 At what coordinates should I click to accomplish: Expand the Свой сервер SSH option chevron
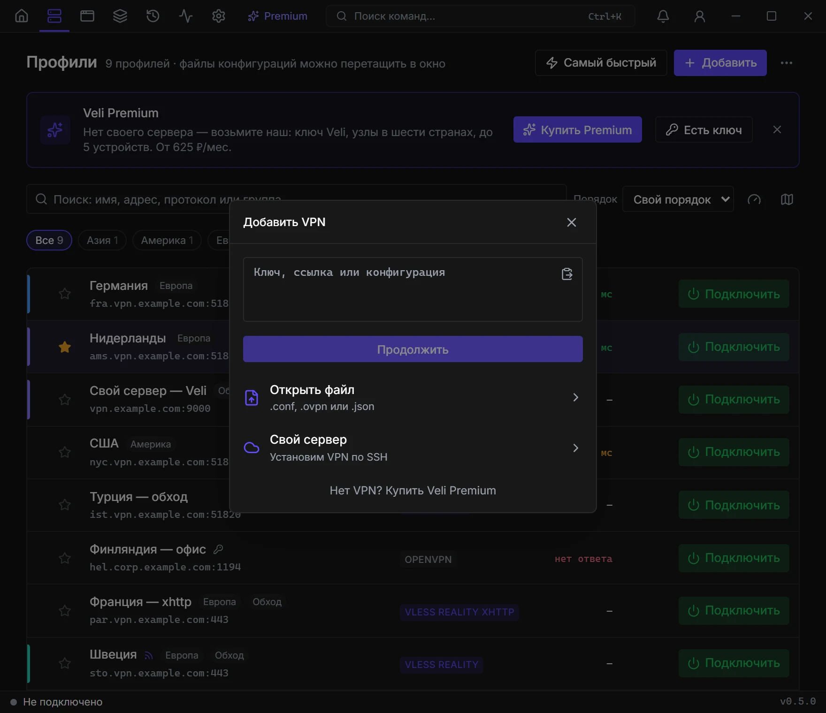pos(575,448)
